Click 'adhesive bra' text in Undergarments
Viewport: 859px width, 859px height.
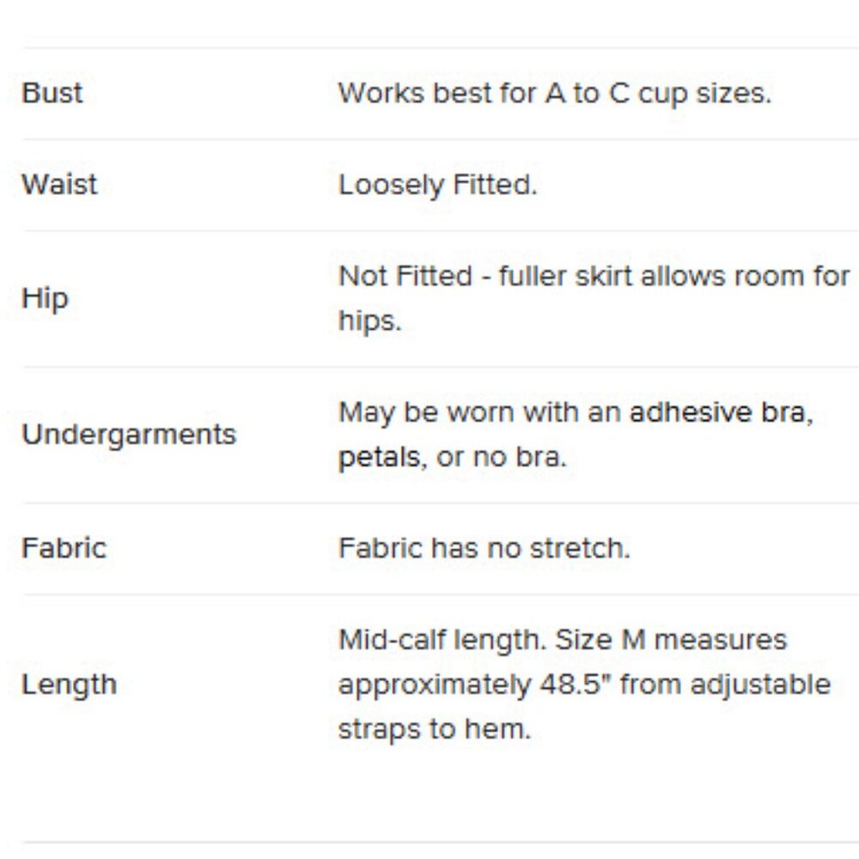pyautogui.click(x=719, y=412)
